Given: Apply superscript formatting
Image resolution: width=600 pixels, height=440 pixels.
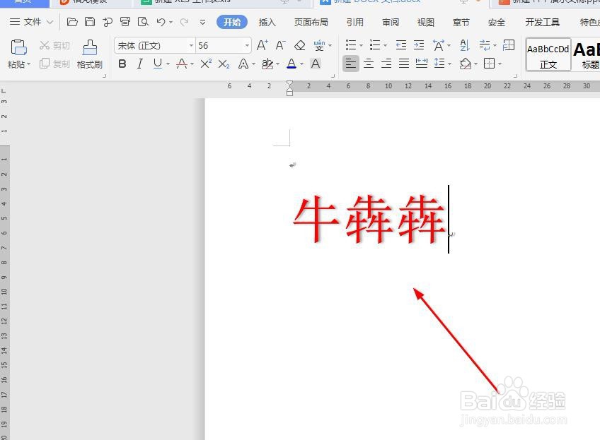Looking at the screenshot, I should 204,64.
